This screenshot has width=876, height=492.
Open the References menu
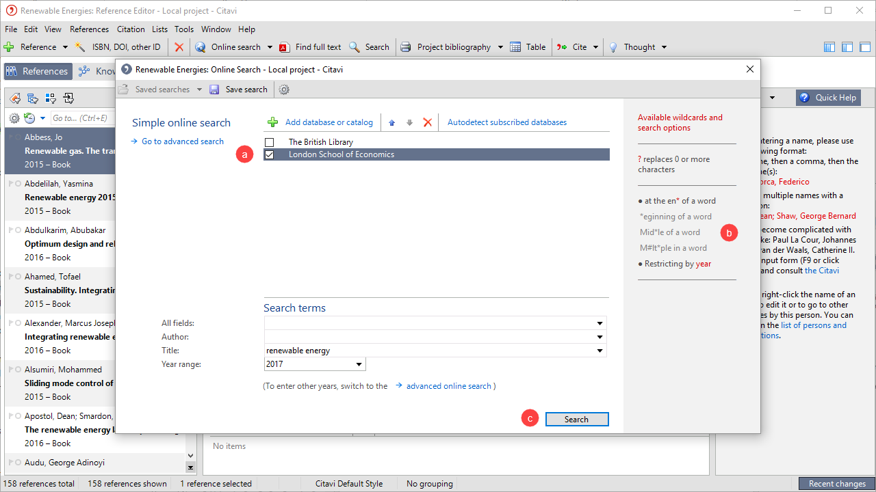[x=90, y=29]
